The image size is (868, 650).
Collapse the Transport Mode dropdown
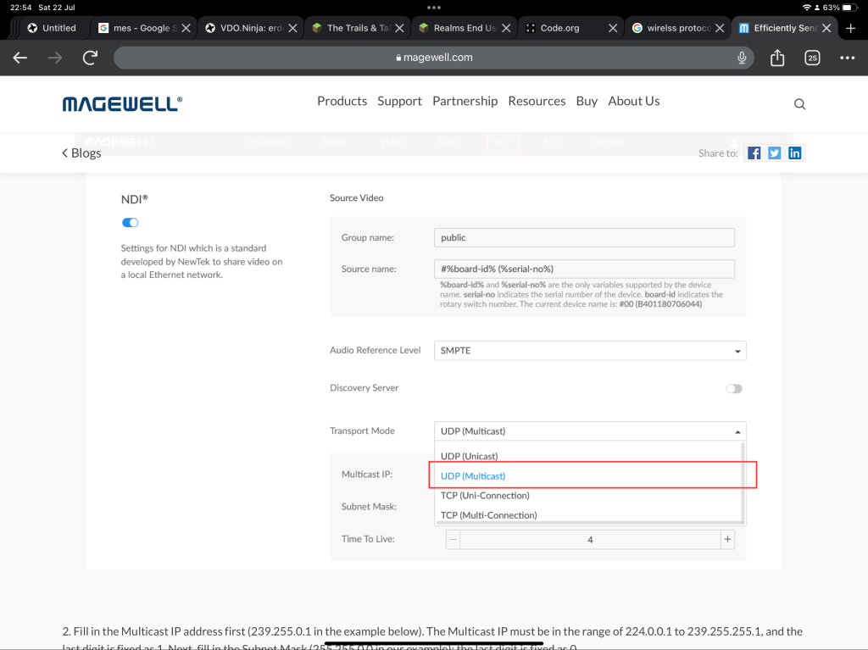590,431
